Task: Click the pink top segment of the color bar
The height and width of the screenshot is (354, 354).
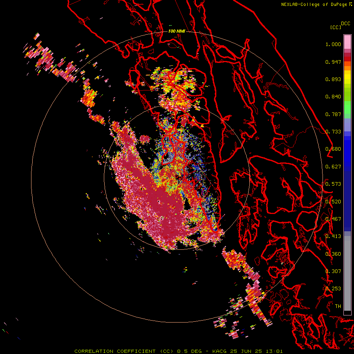Action: pos(347,42)
